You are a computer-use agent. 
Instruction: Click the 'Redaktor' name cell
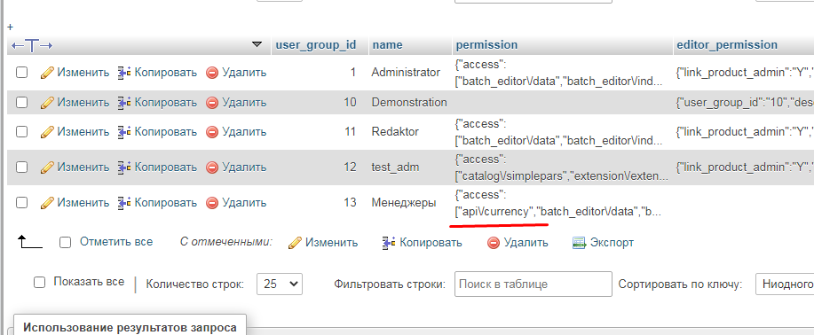click(x=395, y=132)
